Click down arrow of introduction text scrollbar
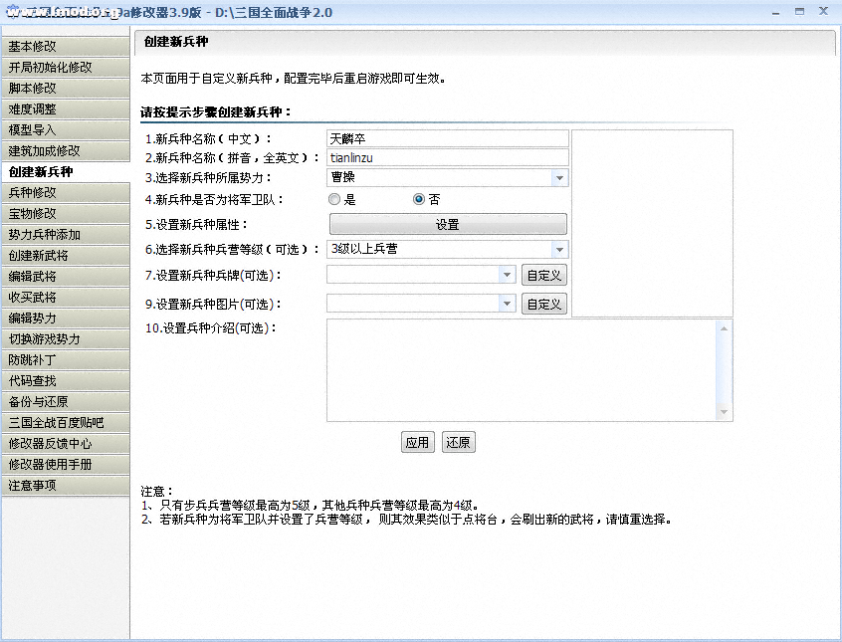The image size is (842, 642). tap(724, 412)
